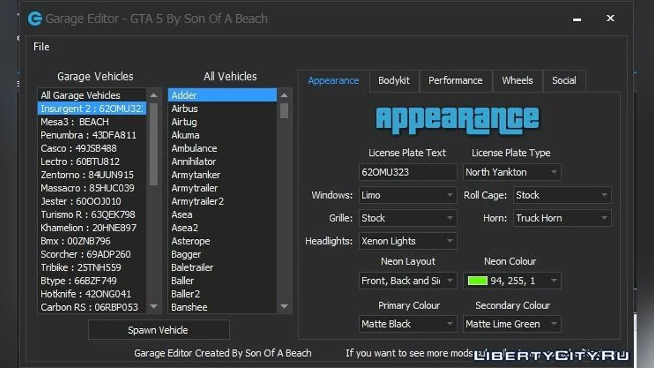Click All Vehicles list scroll-down arrow
Image resolution: width=654 pixels, height=368 pixels.
284,307
